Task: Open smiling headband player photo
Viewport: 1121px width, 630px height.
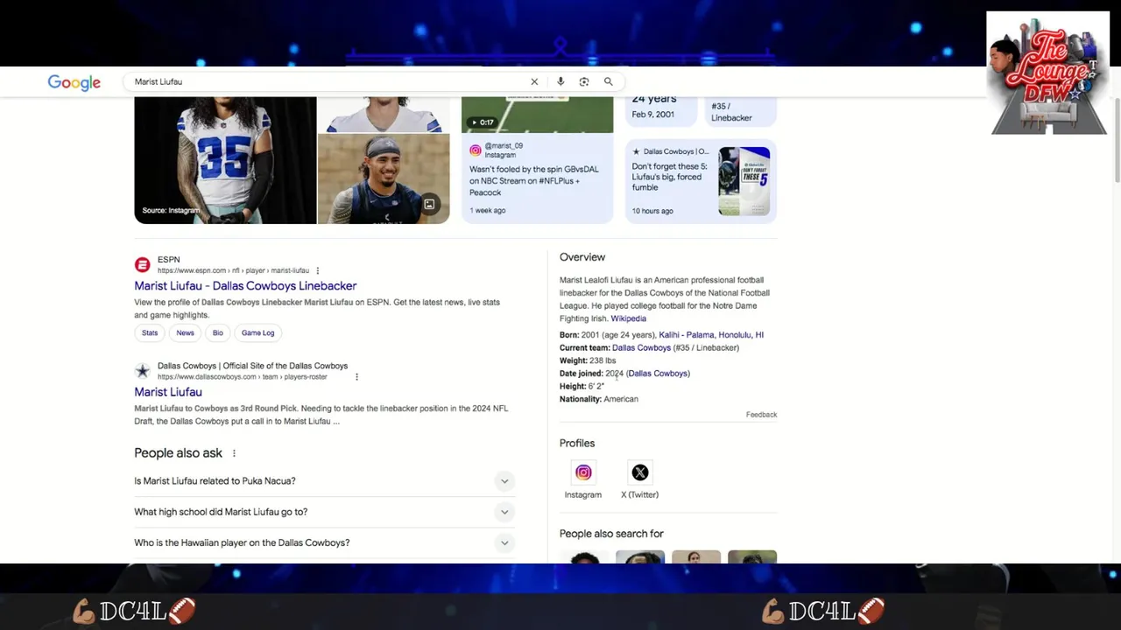Action: click(384, 179)
